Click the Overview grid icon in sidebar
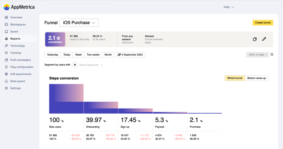This screenshot has width=283, height=149. (6, 17)
